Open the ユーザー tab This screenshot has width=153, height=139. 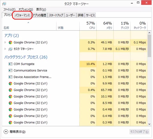point(70,15)
